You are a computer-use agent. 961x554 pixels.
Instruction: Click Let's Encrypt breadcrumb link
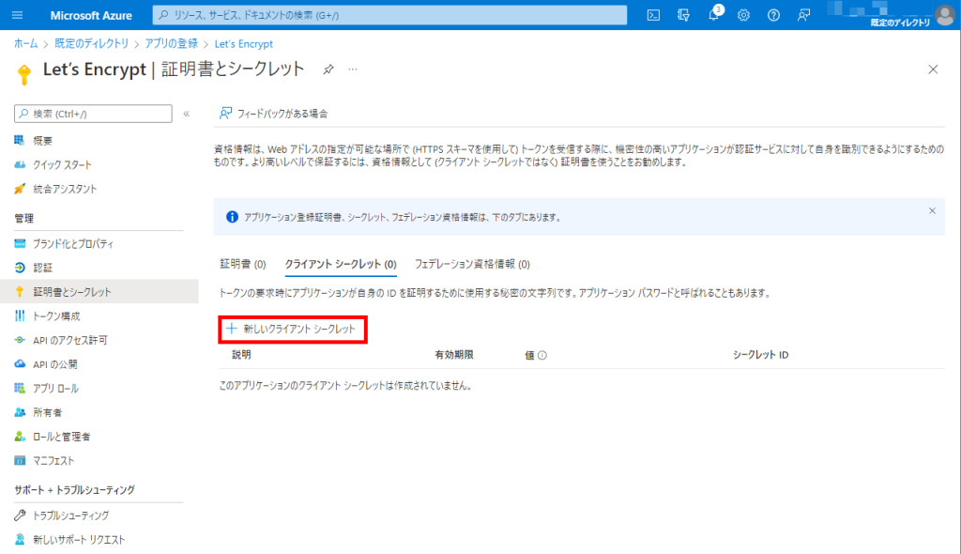click(243, 43)
